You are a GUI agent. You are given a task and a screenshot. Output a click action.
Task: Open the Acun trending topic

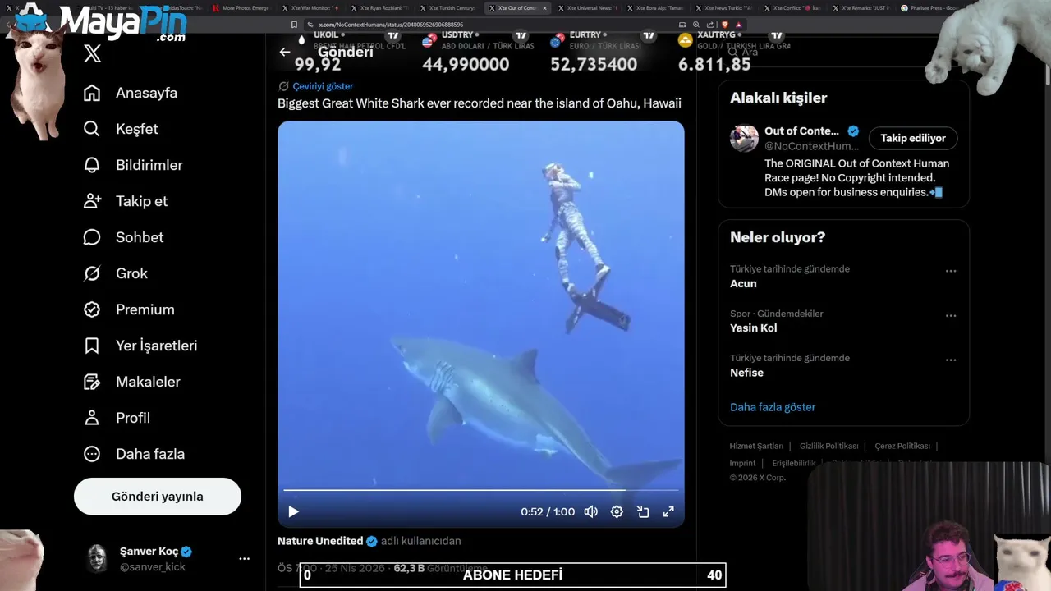click(743, 283)
